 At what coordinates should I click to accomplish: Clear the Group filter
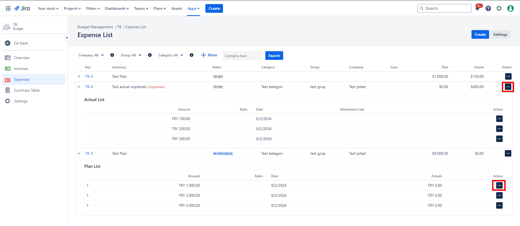pyautogui.click(x=150, y=55)
